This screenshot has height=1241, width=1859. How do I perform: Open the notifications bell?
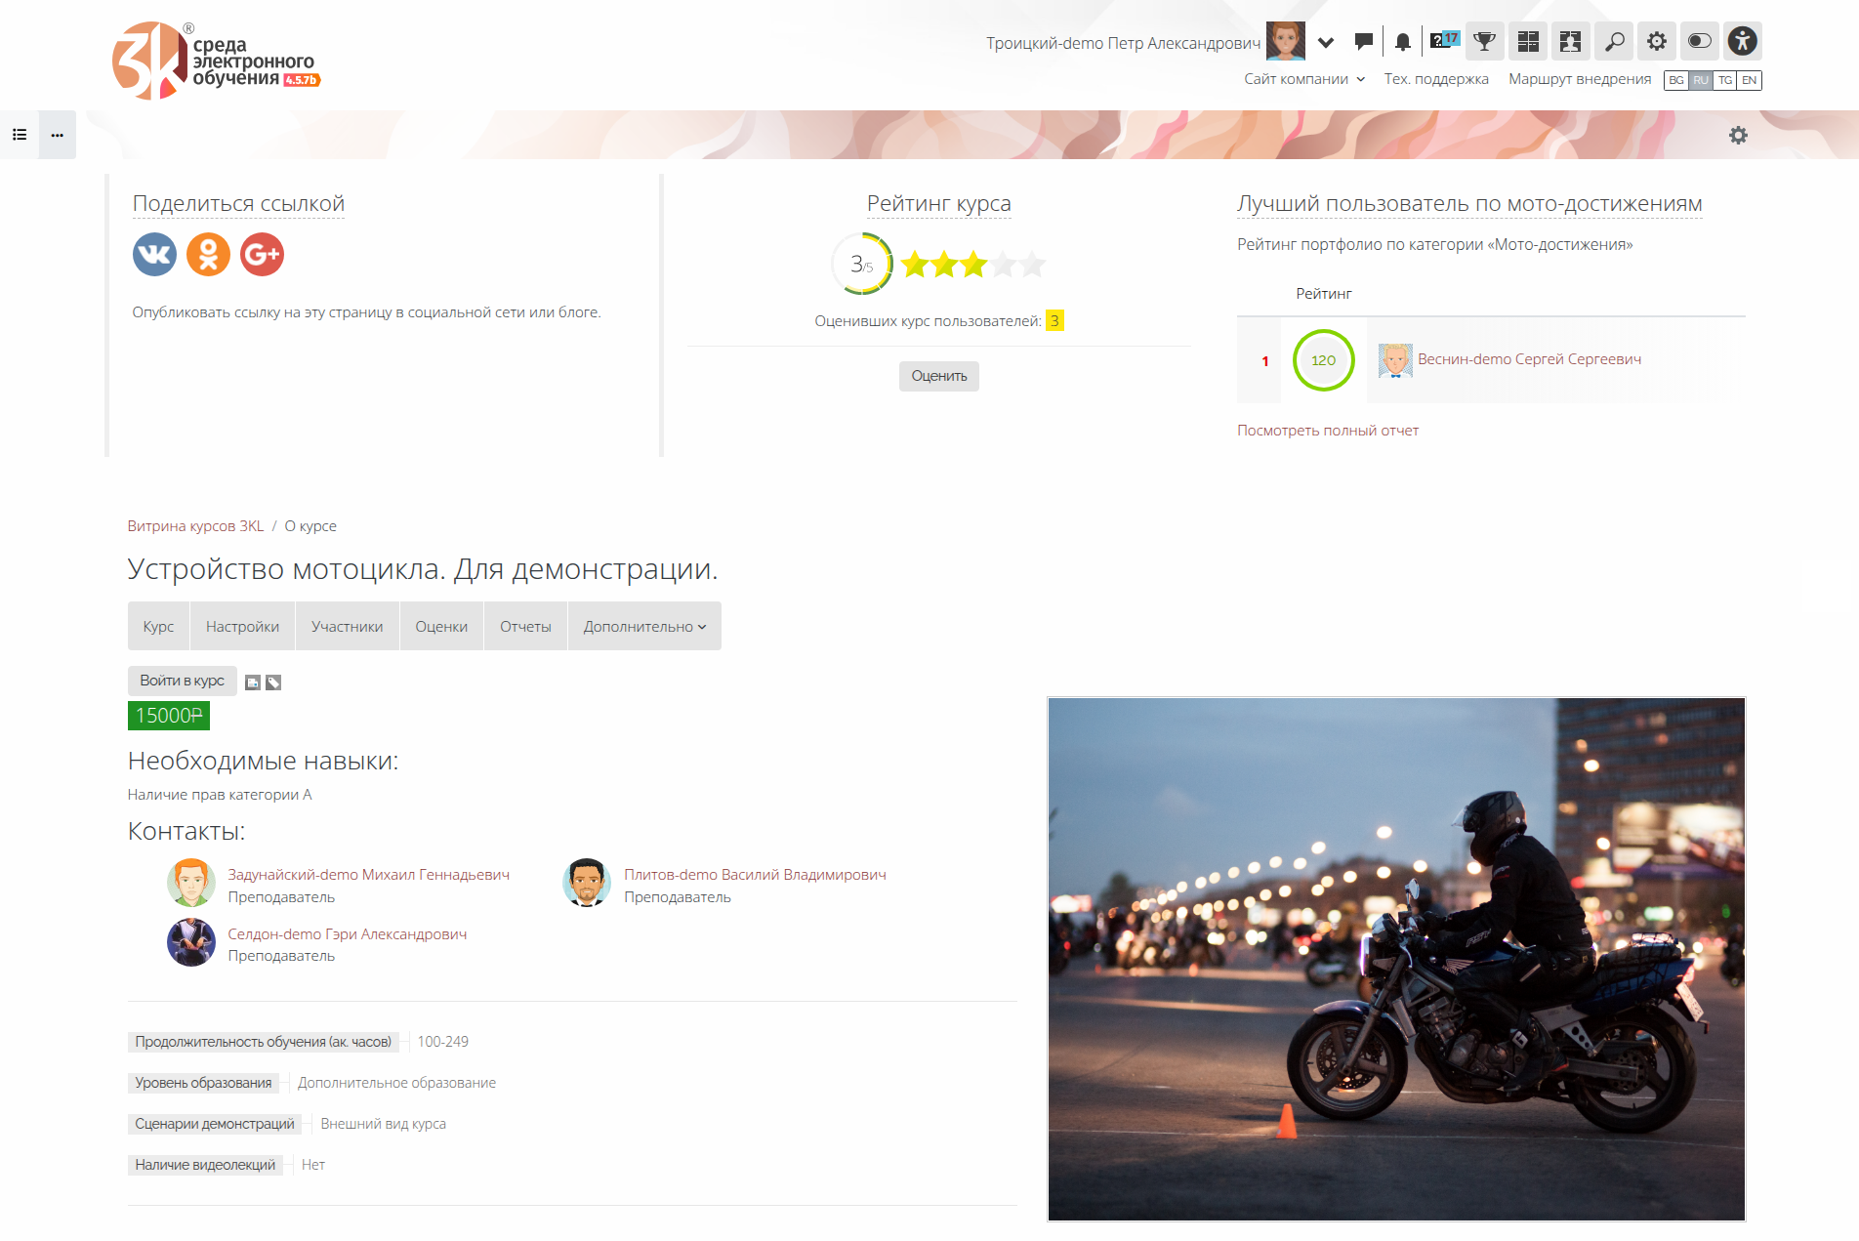[1402, 41]
